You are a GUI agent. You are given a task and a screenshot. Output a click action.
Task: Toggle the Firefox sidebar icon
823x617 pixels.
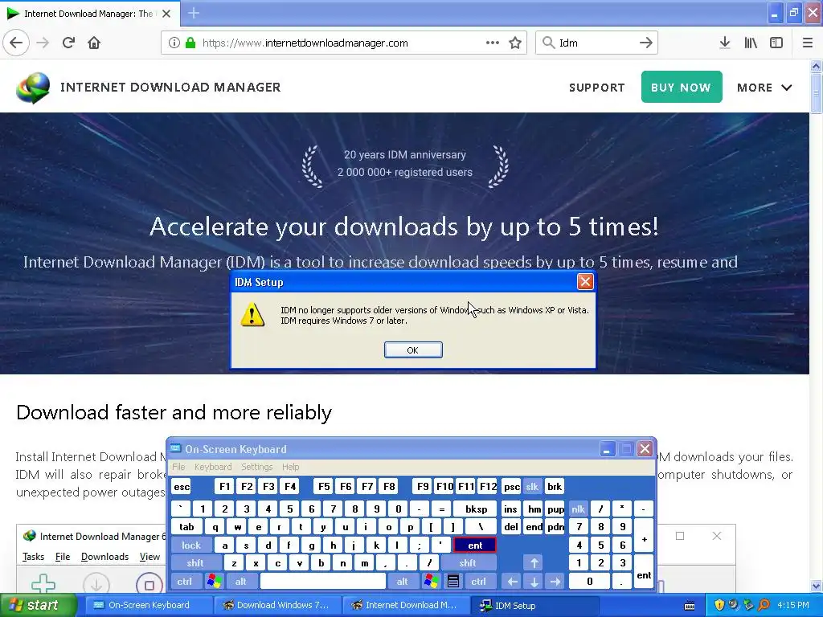776,43
